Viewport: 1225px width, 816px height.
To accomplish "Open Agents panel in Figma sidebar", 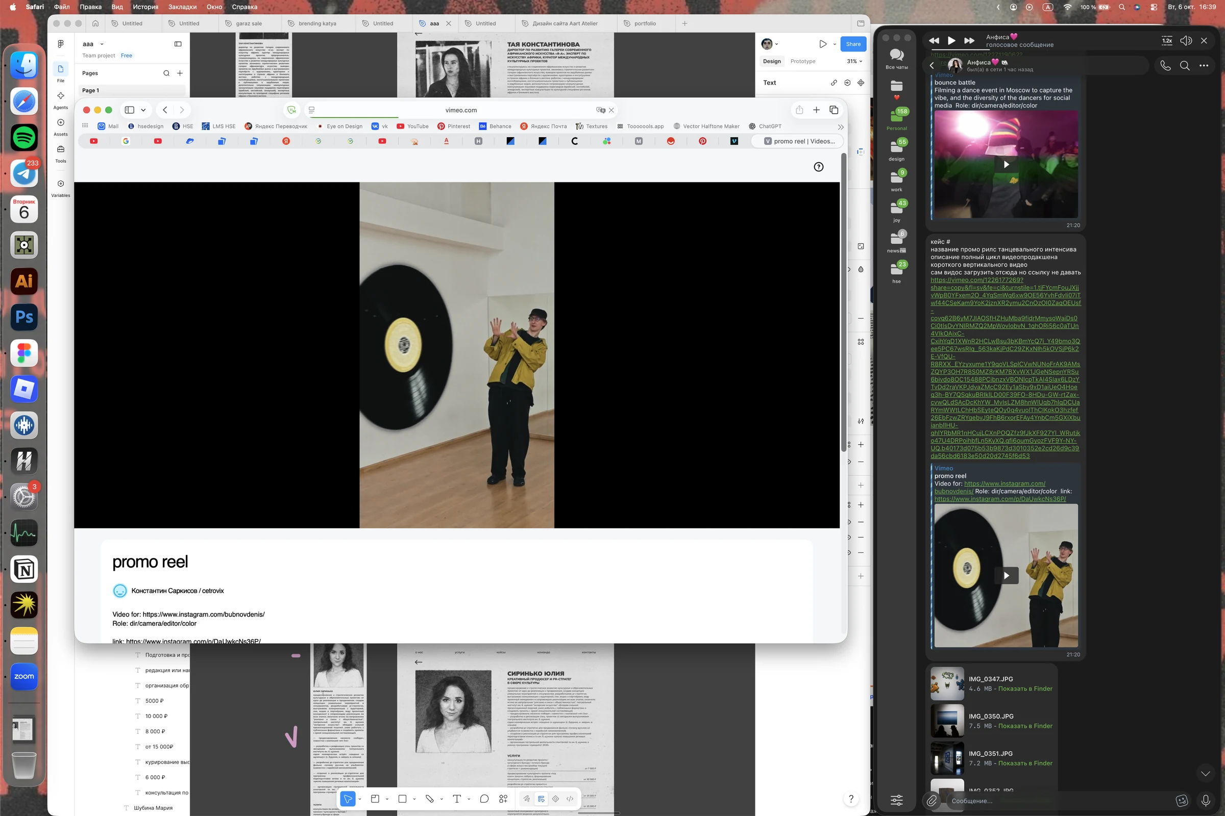I will (60, 100).
